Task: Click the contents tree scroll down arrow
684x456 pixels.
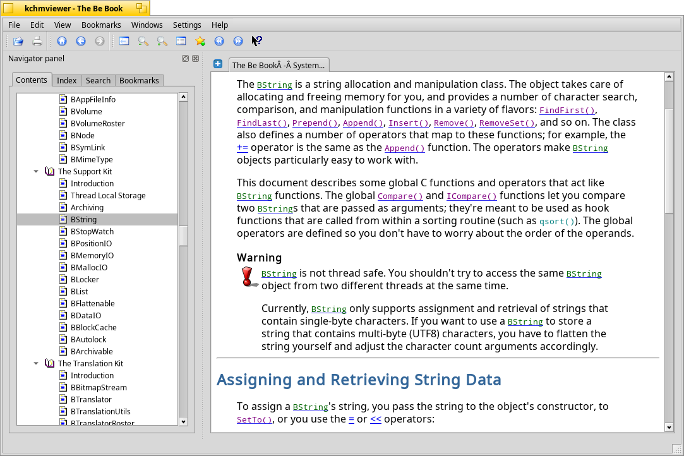Action: click(183, 421)
